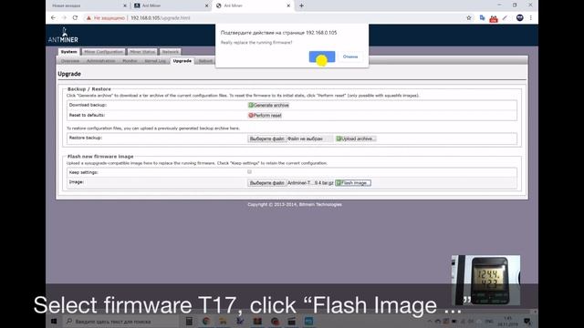584x328 pixels.
Task: Click Generate archive button
Action: [x=268, y=106]
